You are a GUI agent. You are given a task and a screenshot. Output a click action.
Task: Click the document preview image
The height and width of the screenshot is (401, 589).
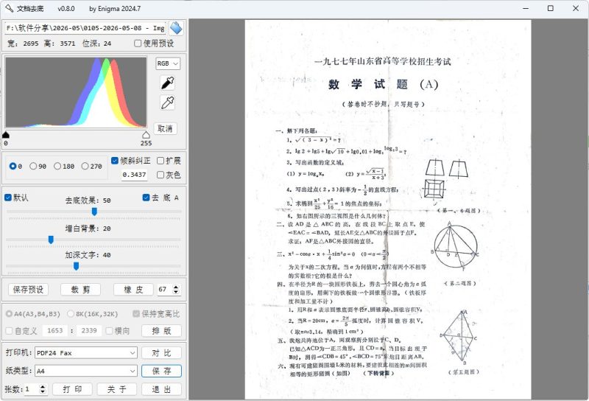(x=388, y=209)
